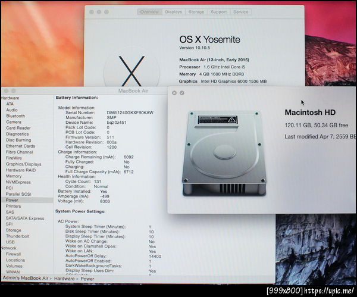Open Hardware RAID info
Screen dimensions: 357x297
[21, 170]
